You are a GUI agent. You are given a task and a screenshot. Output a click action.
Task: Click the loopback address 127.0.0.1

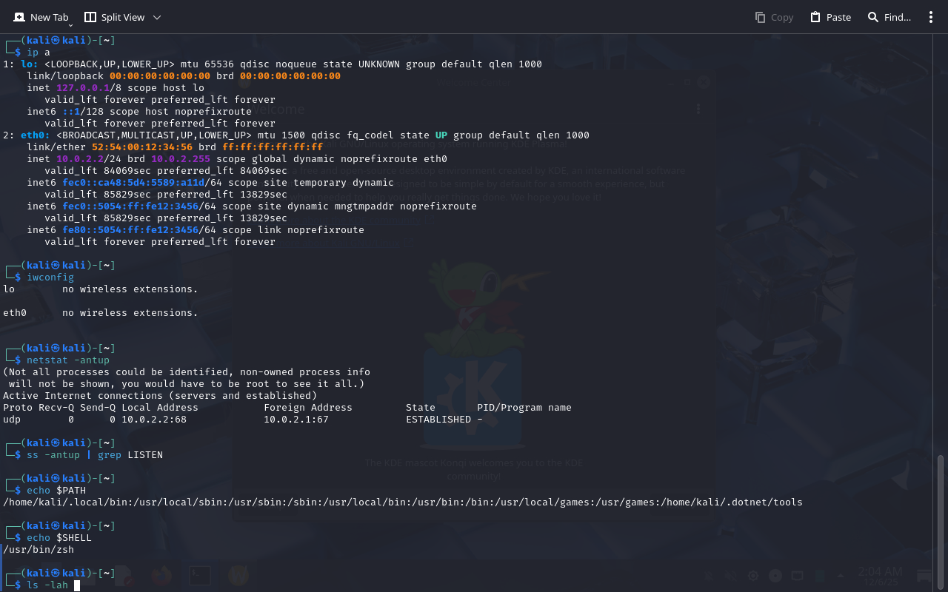[83, 88]
